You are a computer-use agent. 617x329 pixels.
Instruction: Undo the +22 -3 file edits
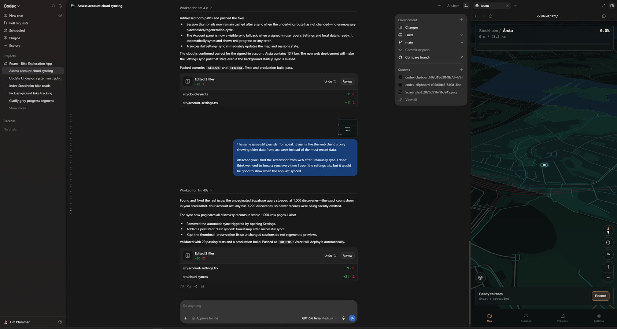[x=330, y=82]
